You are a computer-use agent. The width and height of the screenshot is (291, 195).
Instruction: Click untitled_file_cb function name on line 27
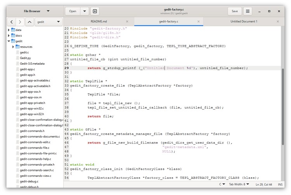[88, 59]
